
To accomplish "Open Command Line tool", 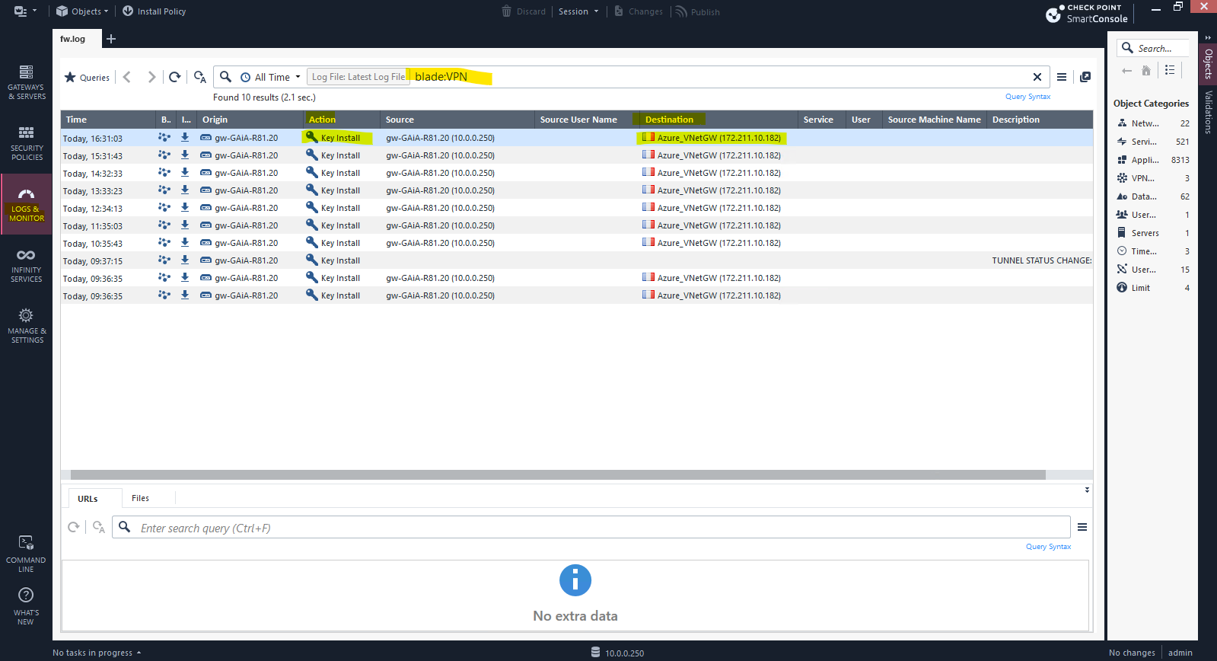I will [26, 554].
